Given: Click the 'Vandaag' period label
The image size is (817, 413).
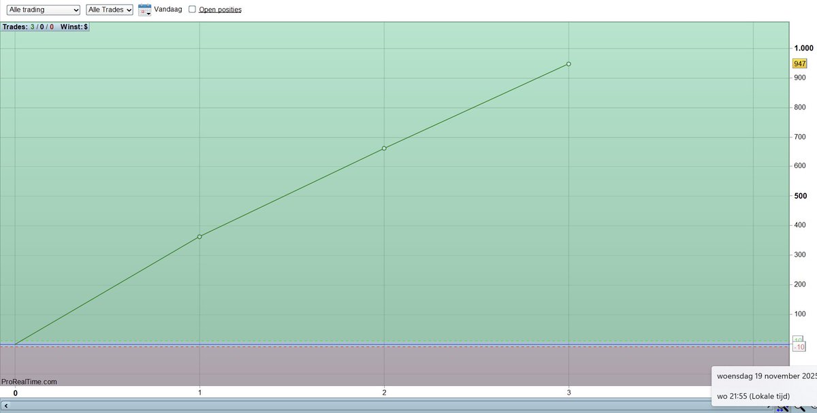Looking at the screenshot, I should click(168, 10).
